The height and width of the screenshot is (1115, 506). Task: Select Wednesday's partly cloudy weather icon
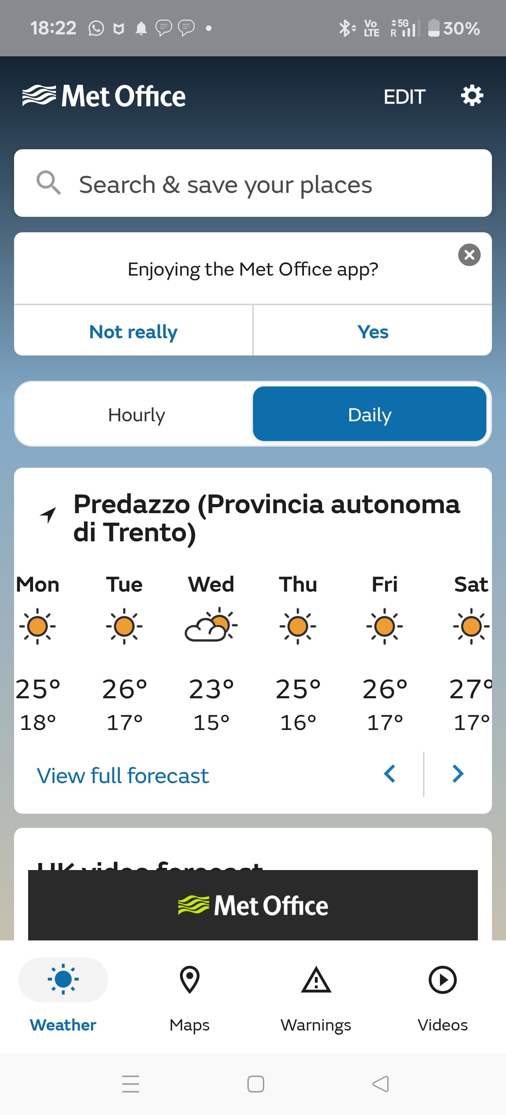(211, 626)
